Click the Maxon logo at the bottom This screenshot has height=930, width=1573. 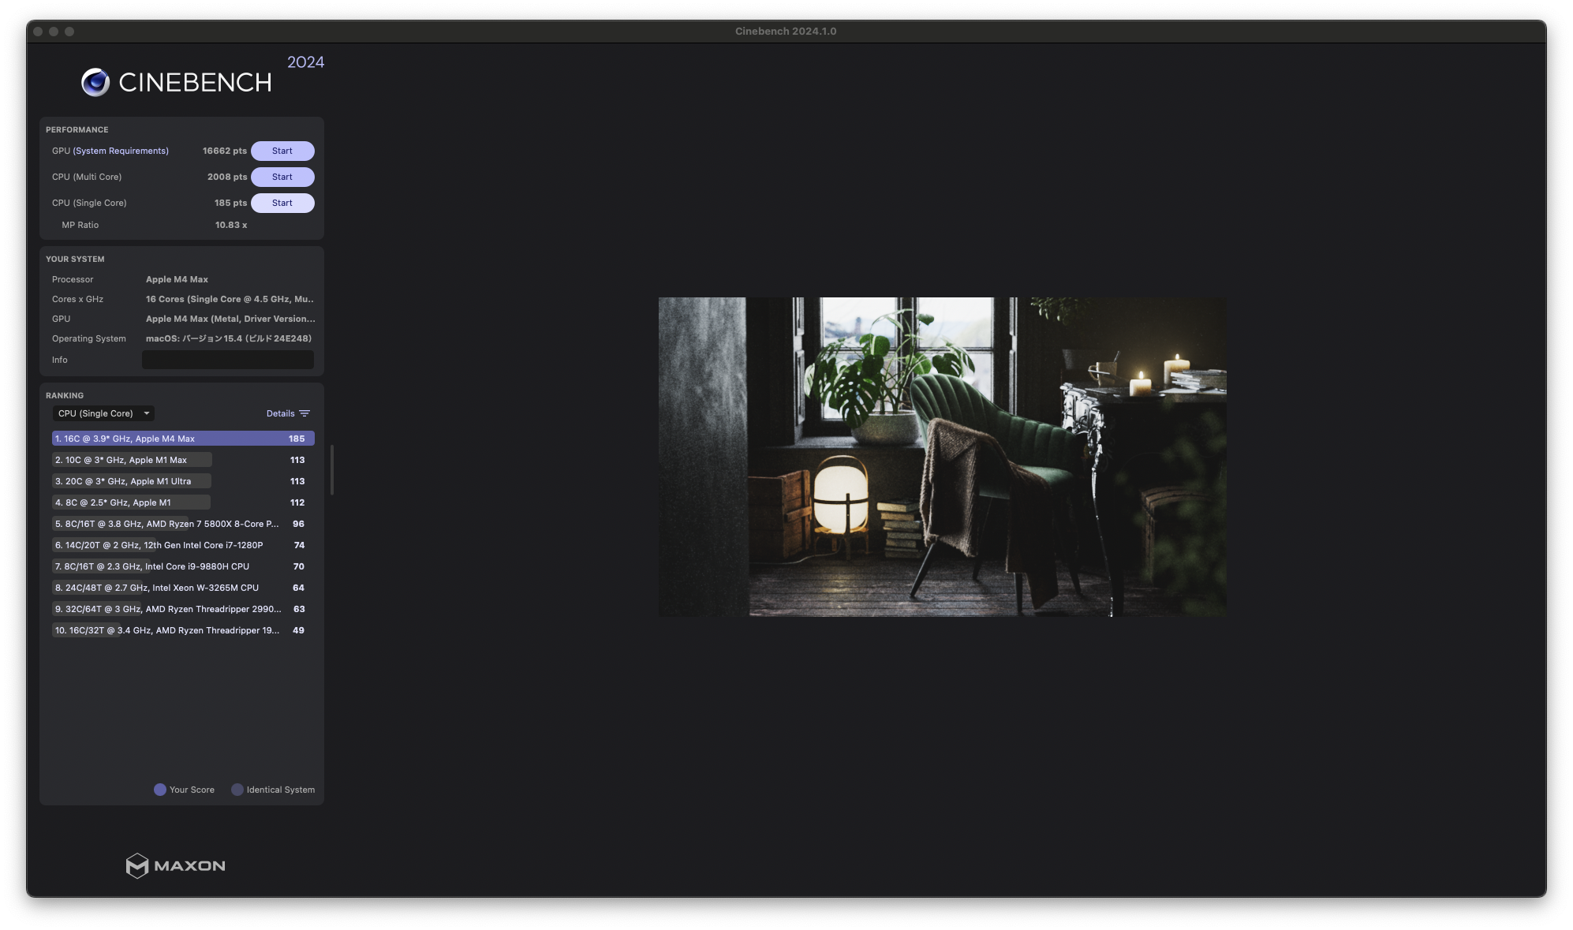175,865
